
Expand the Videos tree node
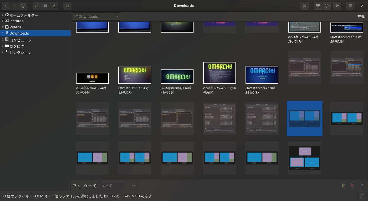tap(3, 27)
